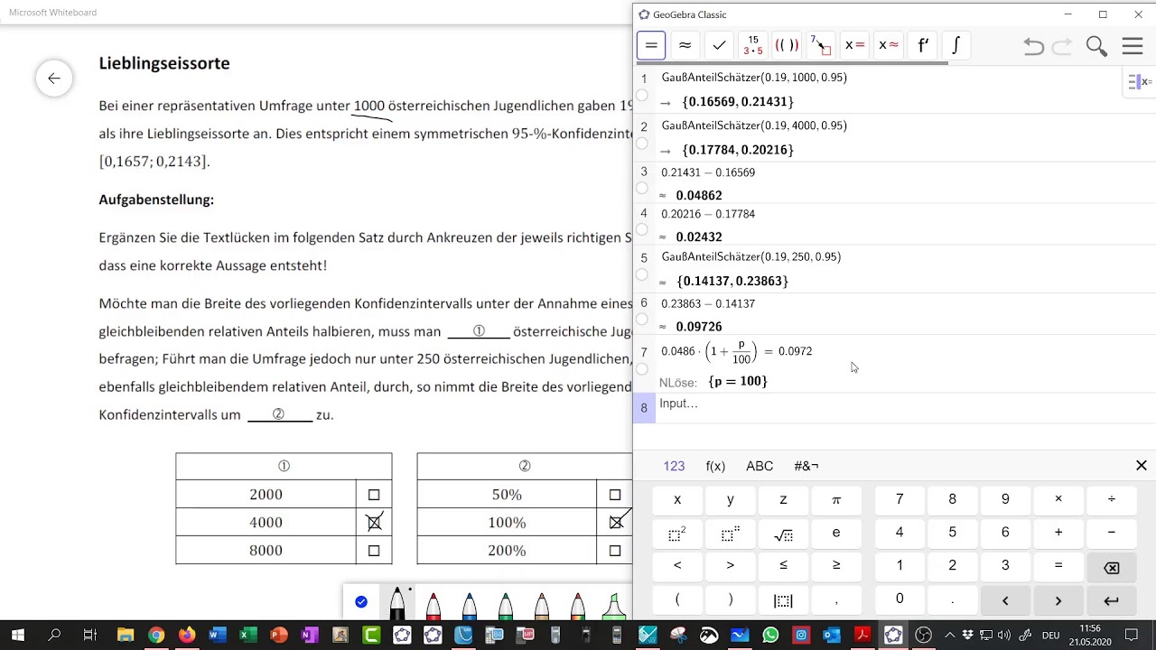Untick the crossed checkbox next to 4000
The height and width of the screenshot is (650, 1156).
pyautogui.click(x=374, y=523)
